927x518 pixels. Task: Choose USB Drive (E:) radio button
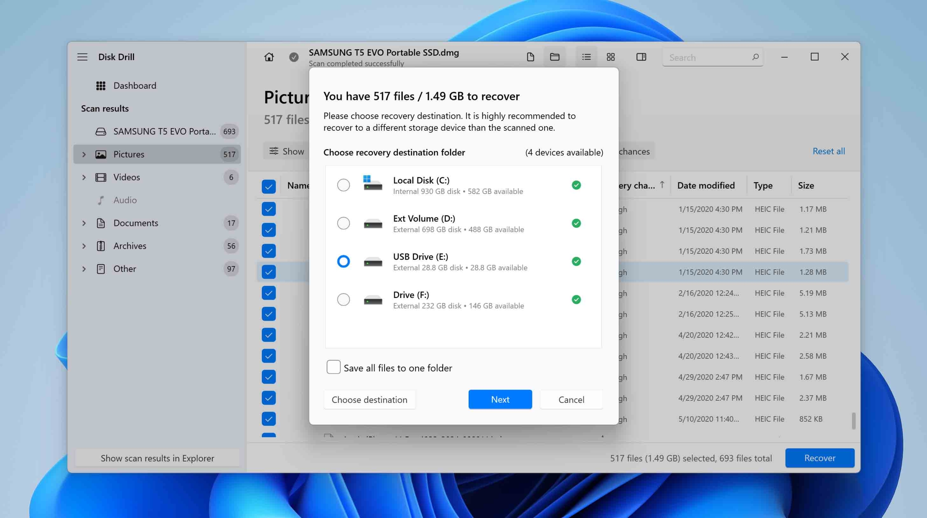tap(343, 261)
